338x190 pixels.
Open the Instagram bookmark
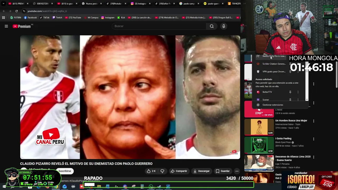[x=108, y=18]
